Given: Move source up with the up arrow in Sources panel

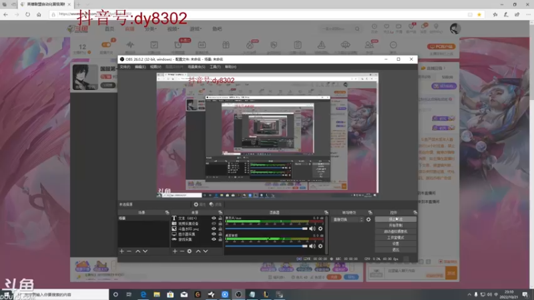Looking at the screenshot, I should pyautogui.click(x=198, y=251).
